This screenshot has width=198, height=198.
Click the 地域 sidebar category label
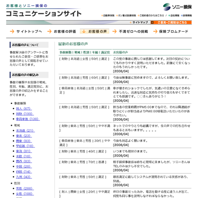[17, 125]
